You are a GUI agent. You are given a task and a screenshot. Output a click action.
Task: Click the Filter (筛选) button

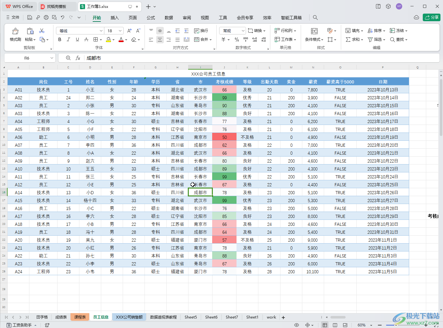point(376,40)
